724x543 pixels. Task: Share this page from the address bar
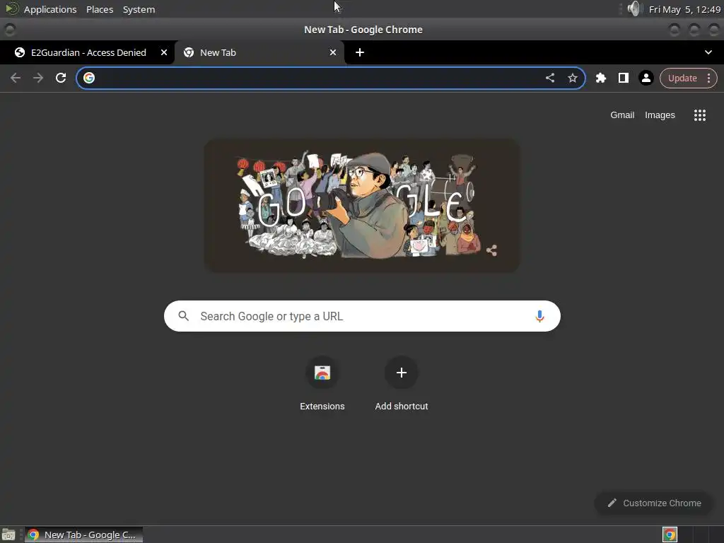tap(549, 78)
